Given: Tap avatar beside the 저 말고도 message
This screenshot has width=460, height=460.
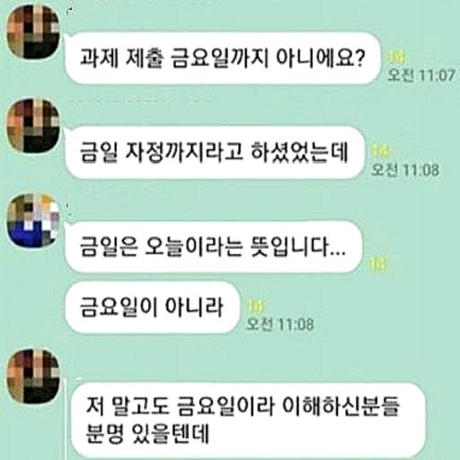Looking at the screenshot, I should pyautogui.click(x=33, y=376).
